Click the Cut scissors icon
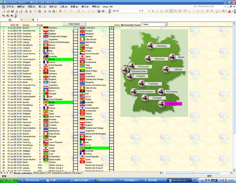 pyautogui.click(x=45, y=11)
